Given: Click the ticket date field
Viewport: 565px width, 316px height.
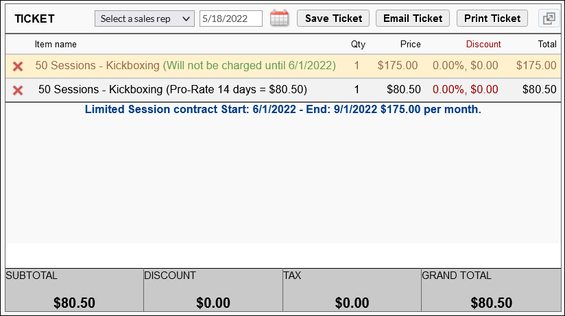Looking at the screenshot, I should (230, 19).
